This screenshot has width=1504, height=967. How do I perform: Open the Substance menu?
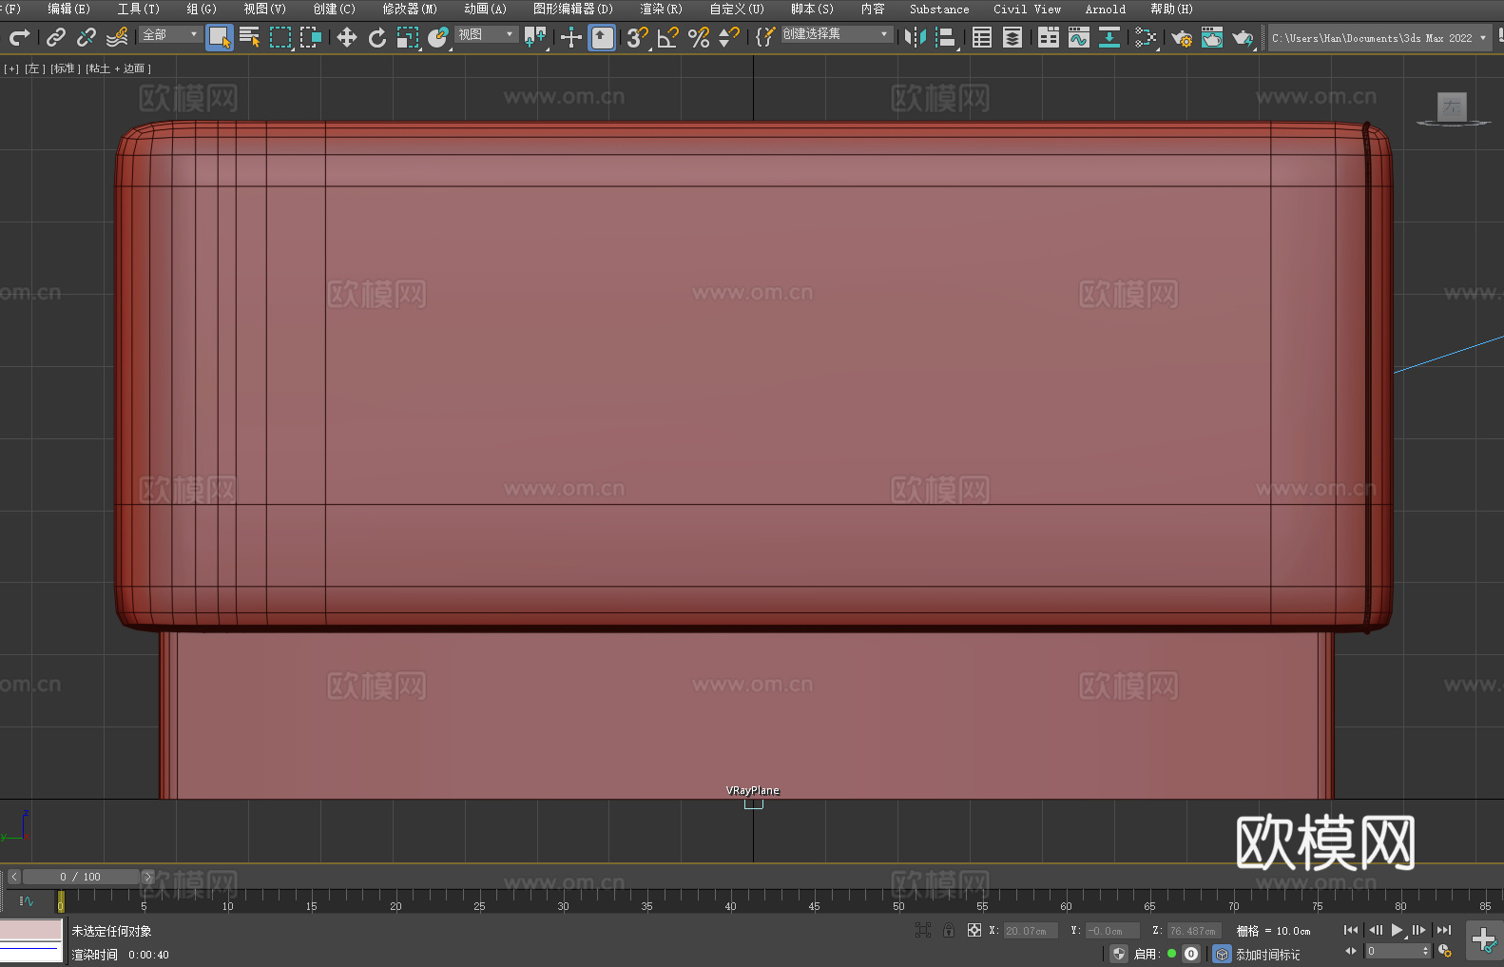[939, 9]
